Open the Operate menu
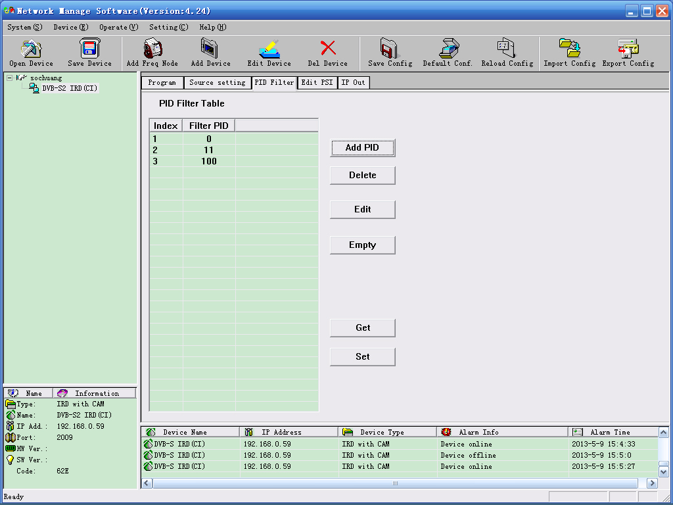 tap(119, 27)
